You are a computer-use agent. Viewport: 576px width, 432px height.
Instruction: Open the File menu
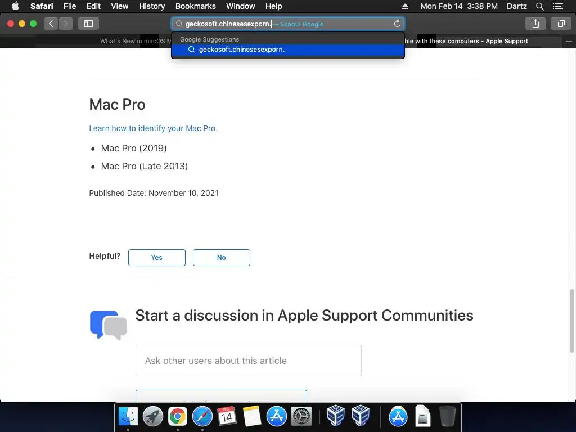coord(69,6)
